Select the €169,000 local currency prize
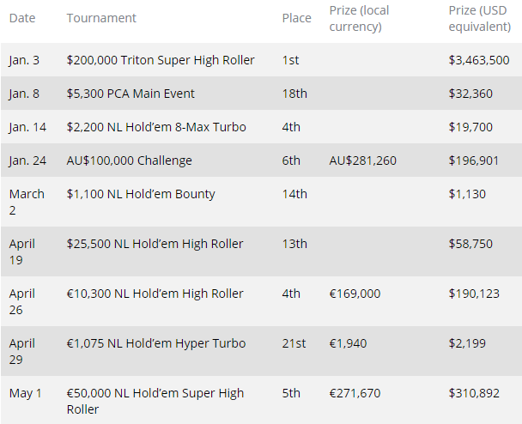 [x=355, y=294]
